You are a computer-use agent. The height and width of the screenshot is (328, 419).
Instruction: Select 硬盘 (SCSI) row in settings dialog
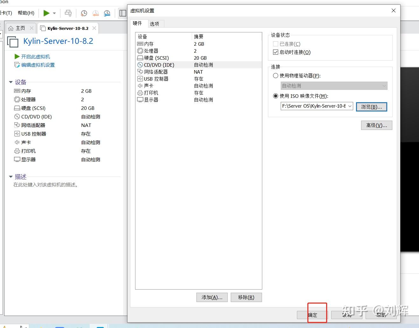(x=199, y=58)
